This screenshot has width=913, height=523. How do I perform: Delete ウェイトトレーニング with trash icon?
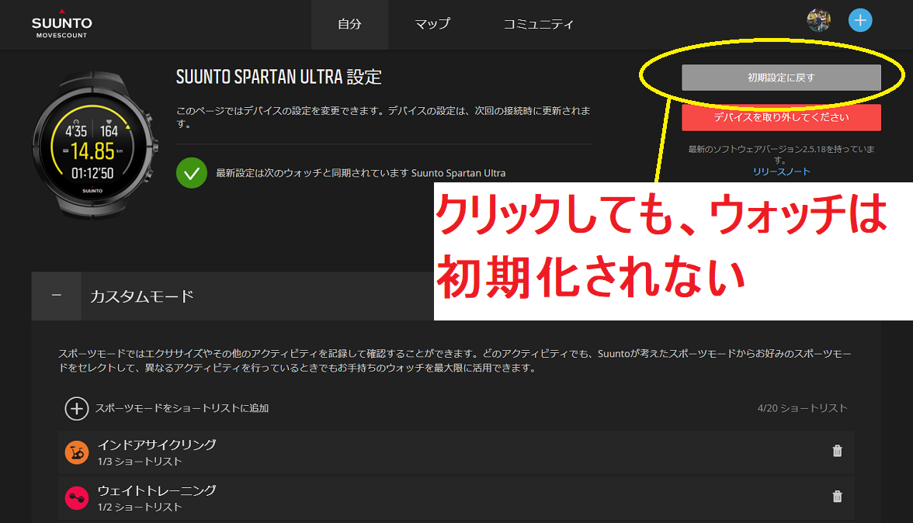[837, 497]
